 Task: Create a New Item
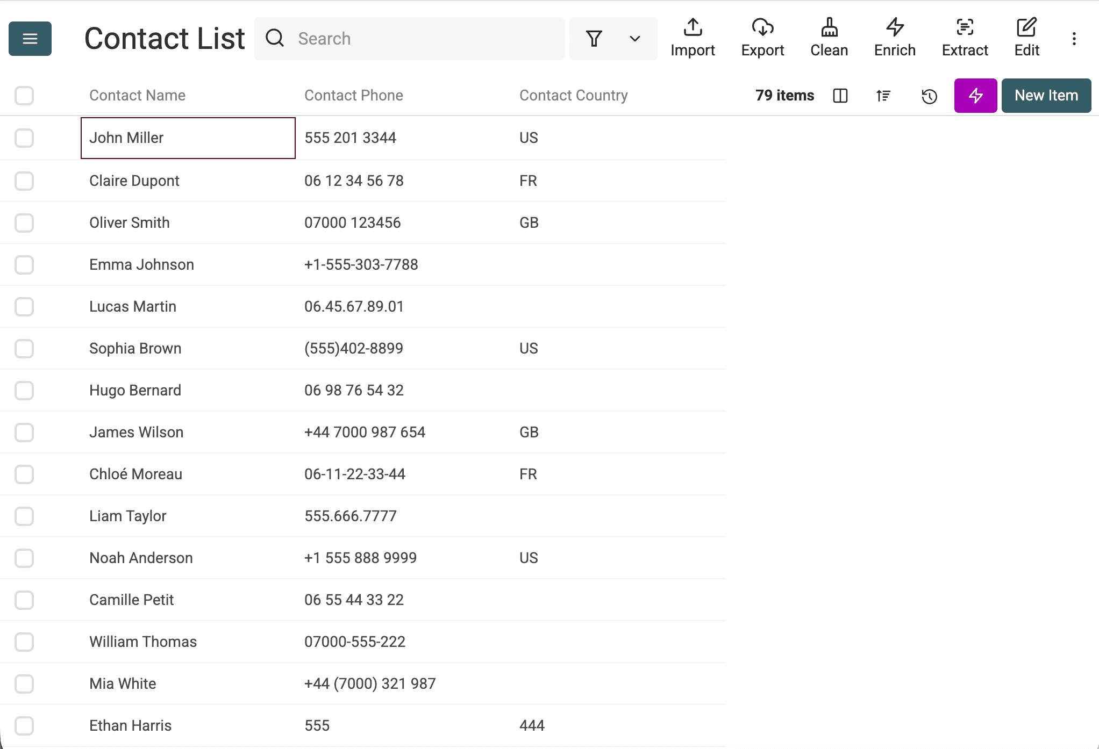(x=1046, y=95)
